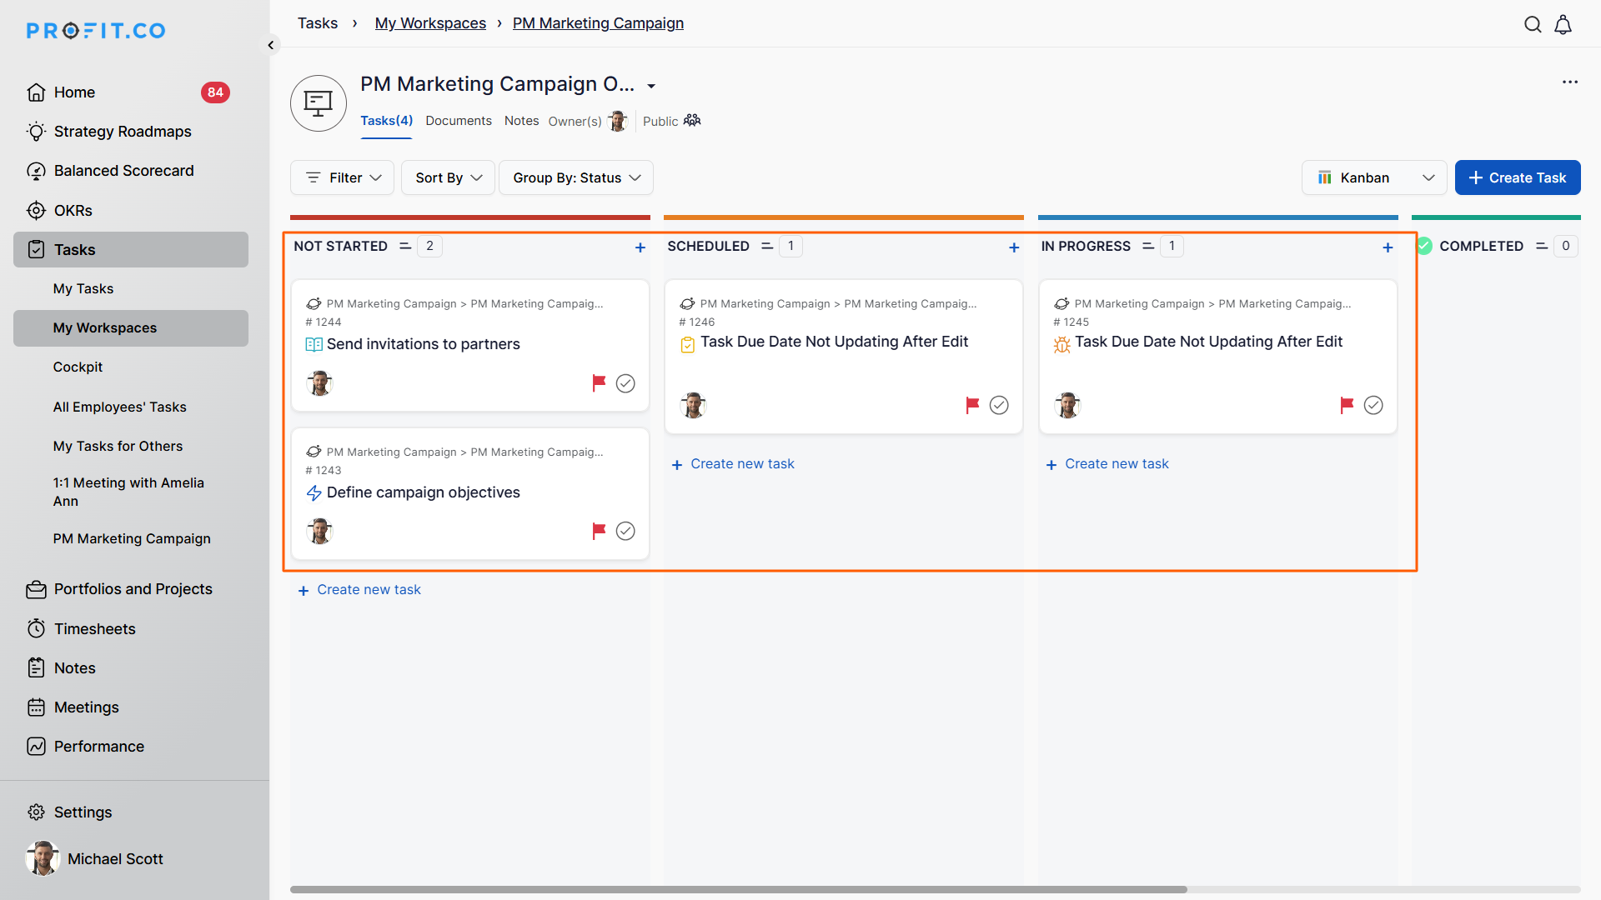Click the Public team members icon
The image size is (1601, 900).
click(692, 121)
